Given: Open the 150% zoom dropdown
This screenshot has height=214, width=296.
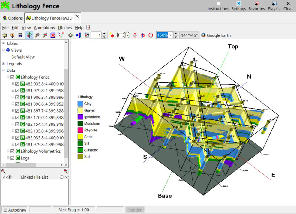Looking at the screenshot, I should pos(171,35).
